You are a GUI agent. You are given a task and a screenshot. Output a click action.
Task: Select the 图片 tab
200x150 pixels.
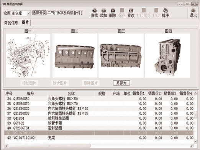[25, 22]
